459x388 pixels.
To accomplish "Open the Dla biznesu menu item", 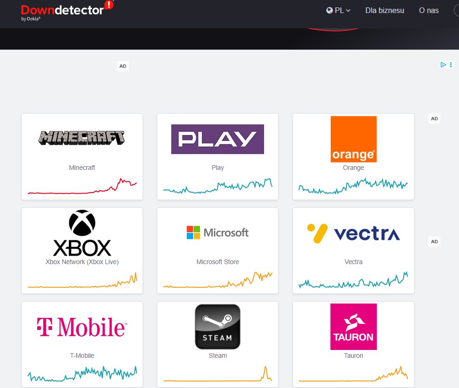I will click(x=385, y=11).
